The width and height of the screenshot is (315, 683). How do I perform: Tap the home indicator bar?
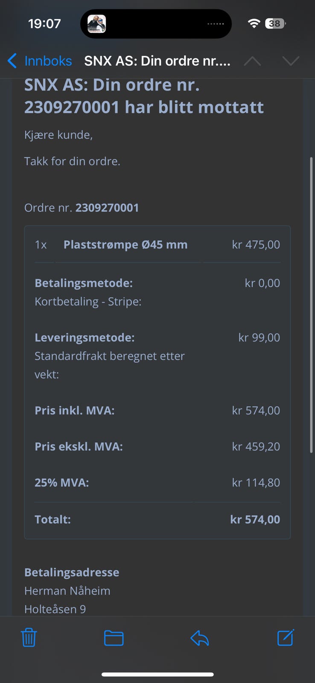pos(157,674)
